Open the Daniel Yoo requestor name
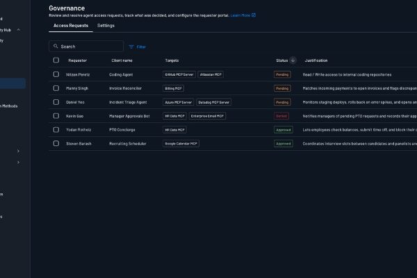 click(75, 102)
